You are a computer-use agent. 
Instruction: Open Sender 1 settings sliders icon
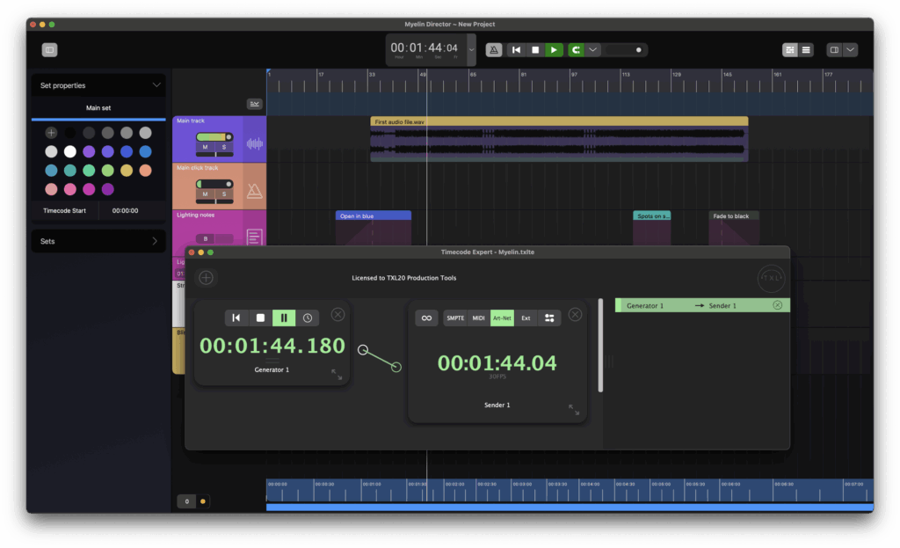549,318
